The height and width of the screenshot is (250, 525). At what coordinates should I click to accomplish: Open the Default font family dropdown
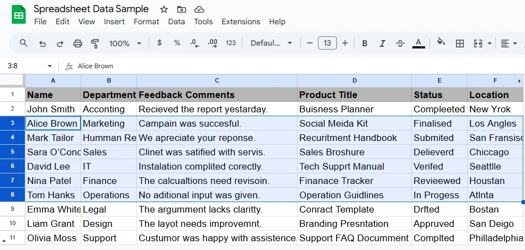click(x=271, y=43)
